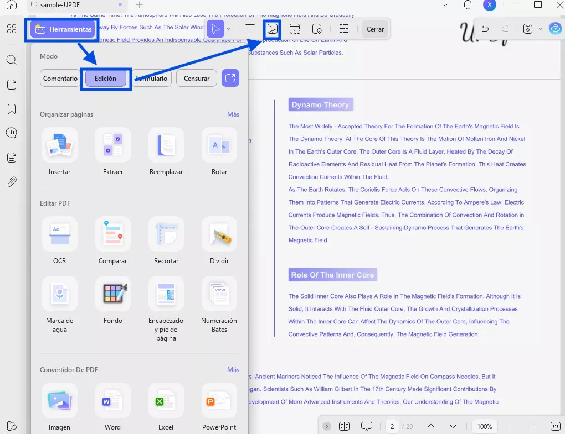This screenshot has height=434, width=565.
Task: Convert PDF to Word
Action: (x=113, y=407)
